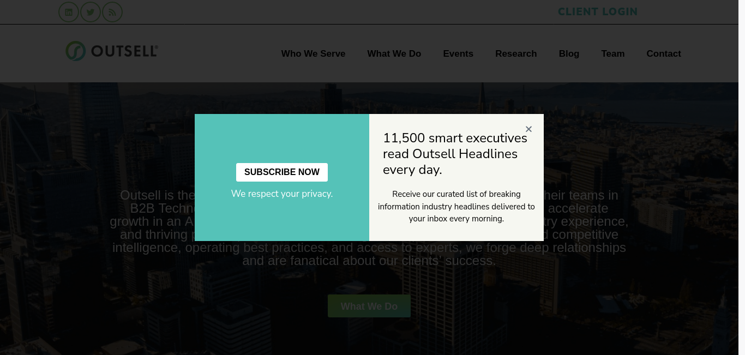
Task: Open the LinkedIn social icon
Action: 69,12
